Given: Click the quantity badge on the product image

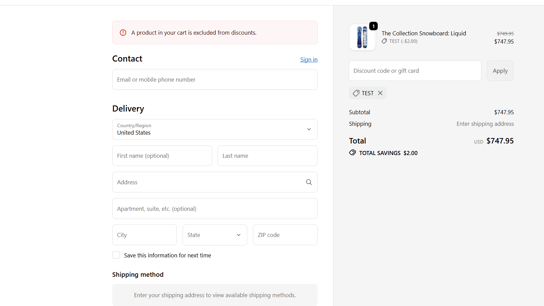Looking at the screenshot, I should pyautogui.click(x=373, y=26).
